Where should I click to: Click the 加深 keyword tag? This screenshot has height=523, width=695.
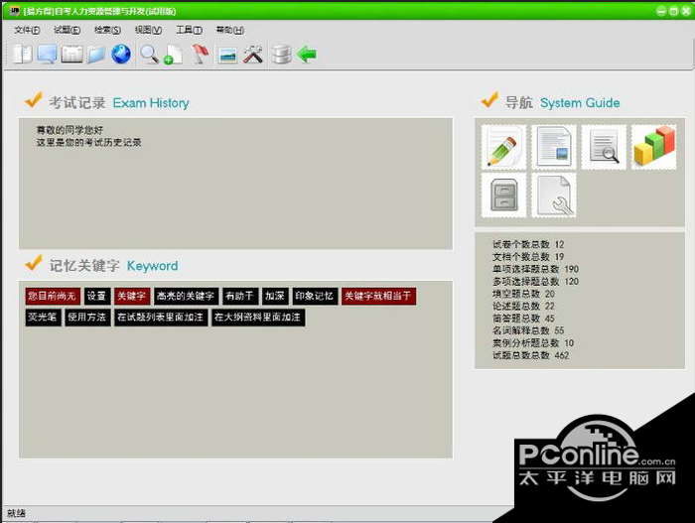[x=275, y=296]
